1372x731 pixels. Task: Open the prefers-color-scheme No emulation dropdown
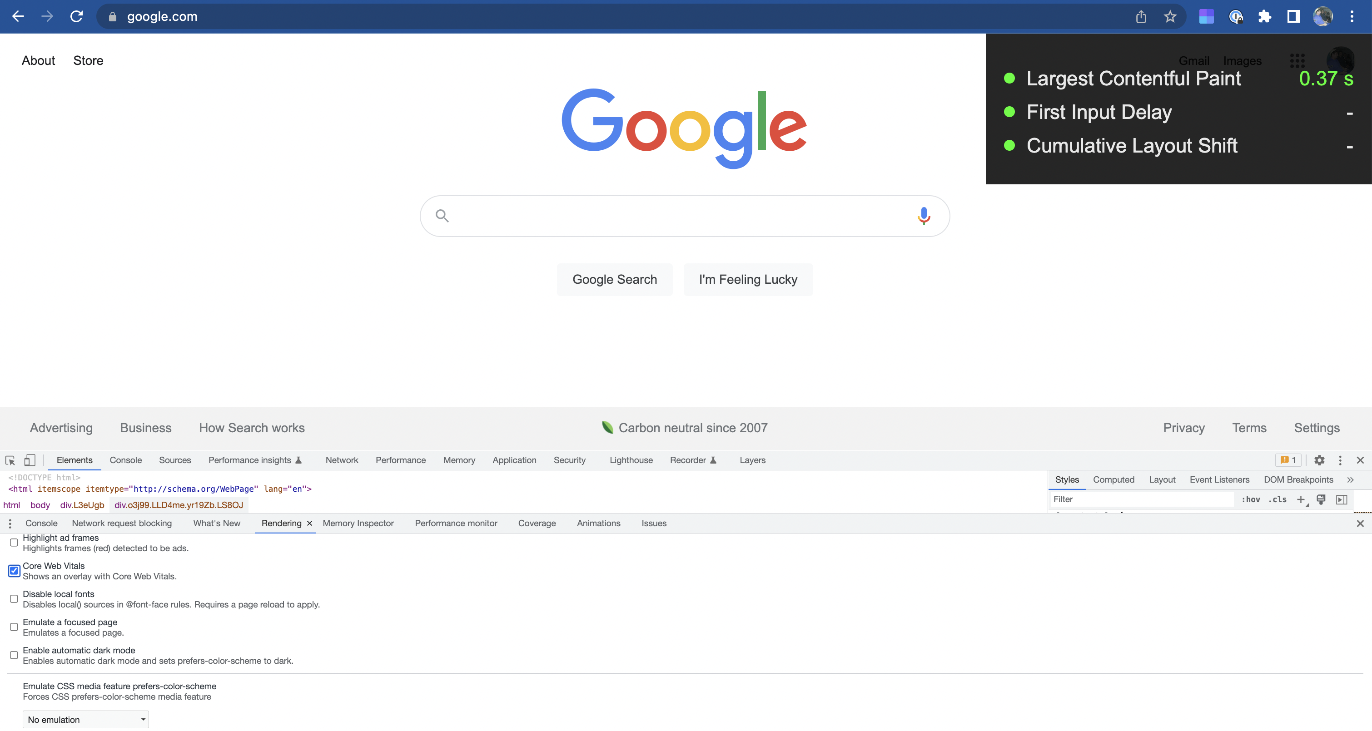point(85,719)
